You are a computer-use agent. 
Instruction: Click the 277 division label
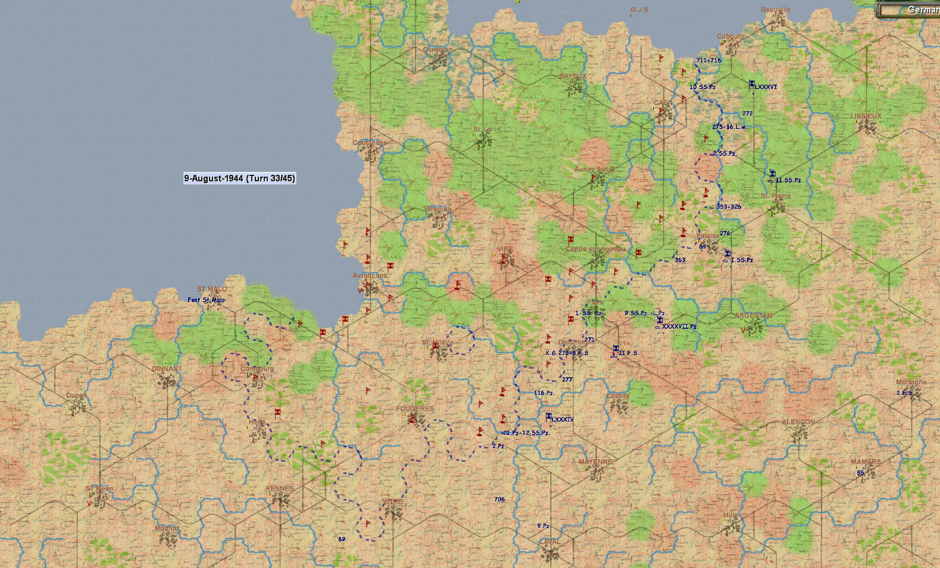(x=567, y=379)
